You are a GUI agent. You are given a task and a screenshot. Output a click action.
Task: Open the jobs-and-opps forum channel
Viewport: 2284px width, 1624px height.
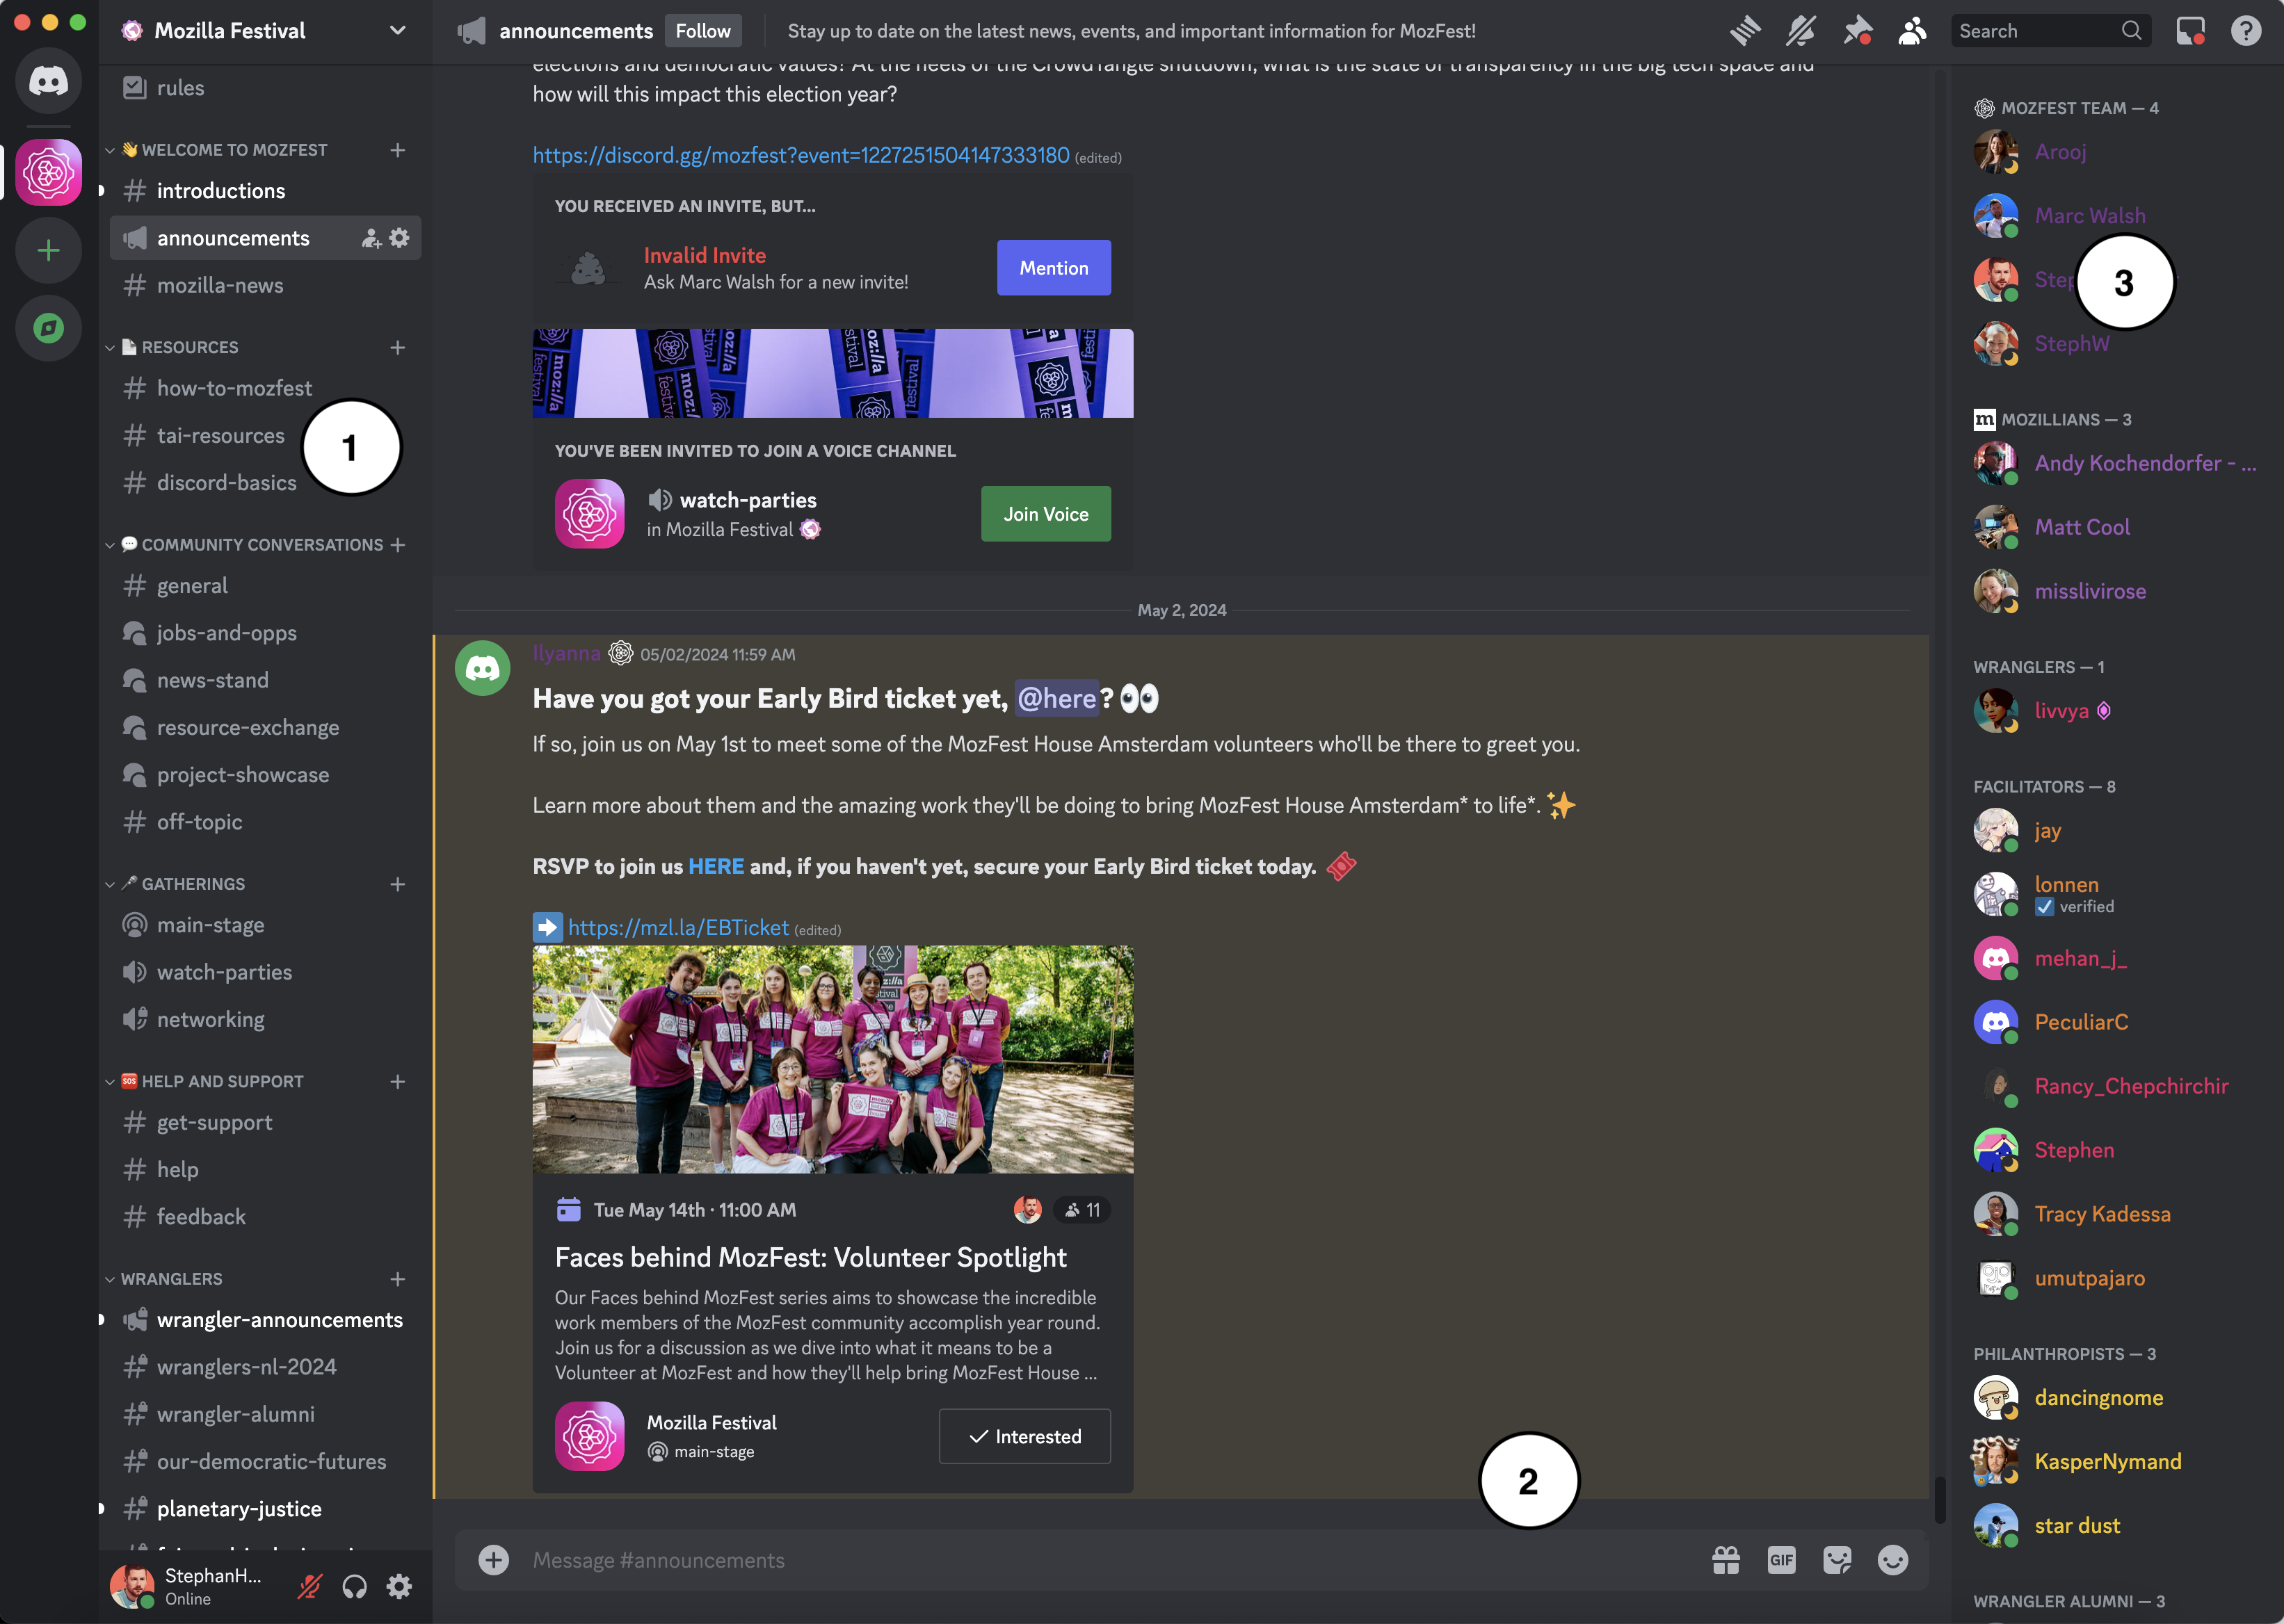[265, 633]
